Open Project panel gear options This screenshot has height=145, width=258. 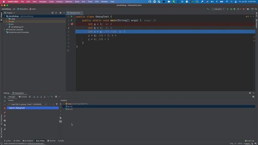(x=60, y=13)
